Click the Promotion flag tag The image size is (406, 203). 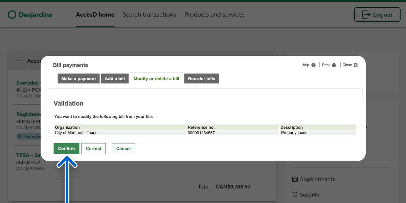pos(28,136)
